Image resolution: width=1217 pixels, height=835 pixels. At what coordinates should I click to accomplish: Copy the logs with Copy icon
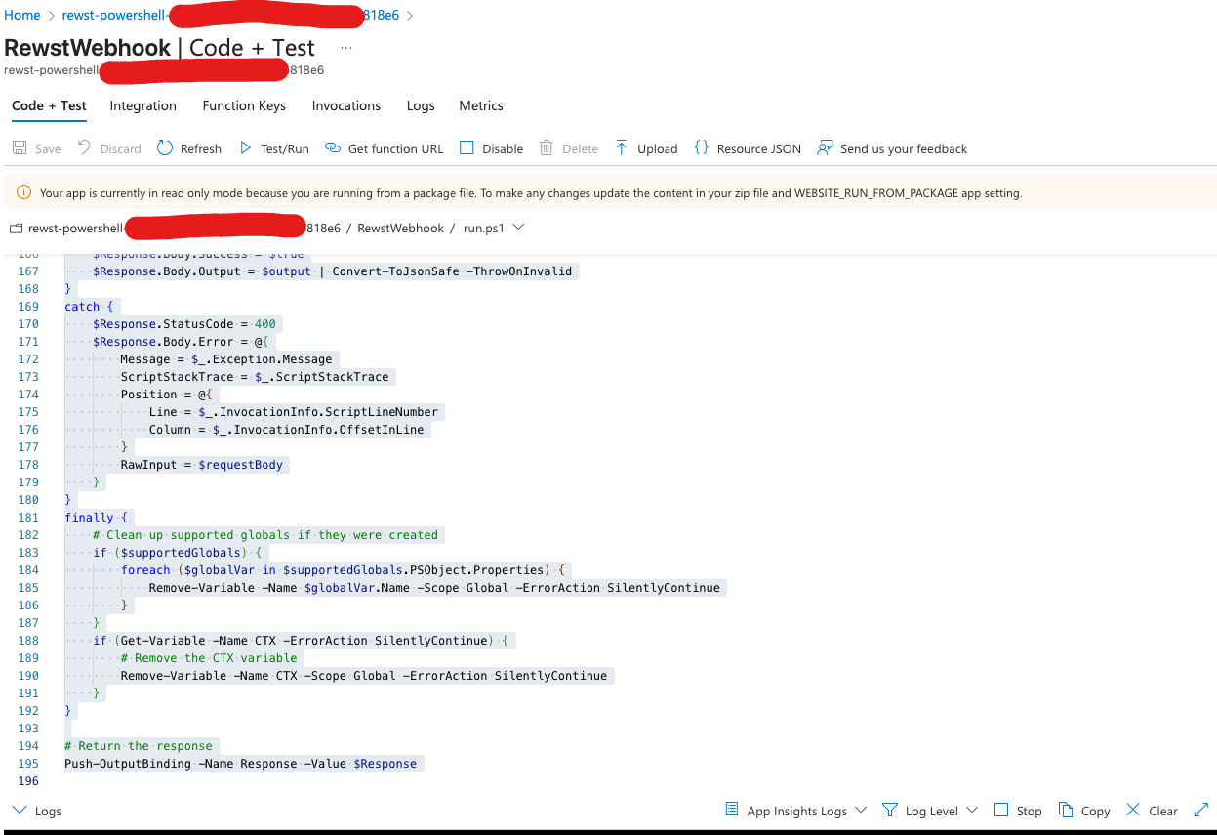[1066, 811]
